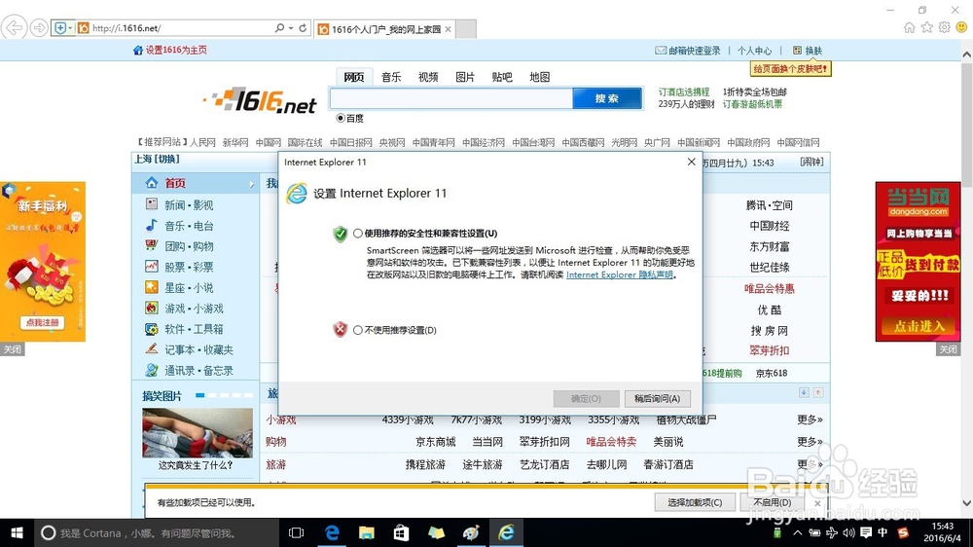The height and width of the screenshot is (547, 973).
Task: Click 设置1616为主页 link
Action: coord(176,50)
